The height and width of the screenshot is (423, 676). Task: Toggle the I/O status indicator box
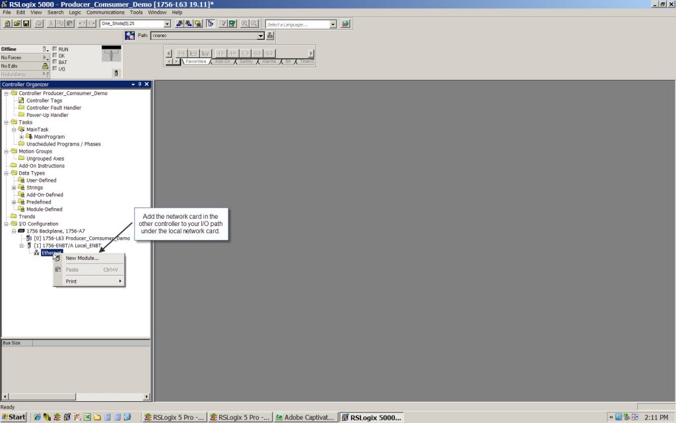coord(55,68)
